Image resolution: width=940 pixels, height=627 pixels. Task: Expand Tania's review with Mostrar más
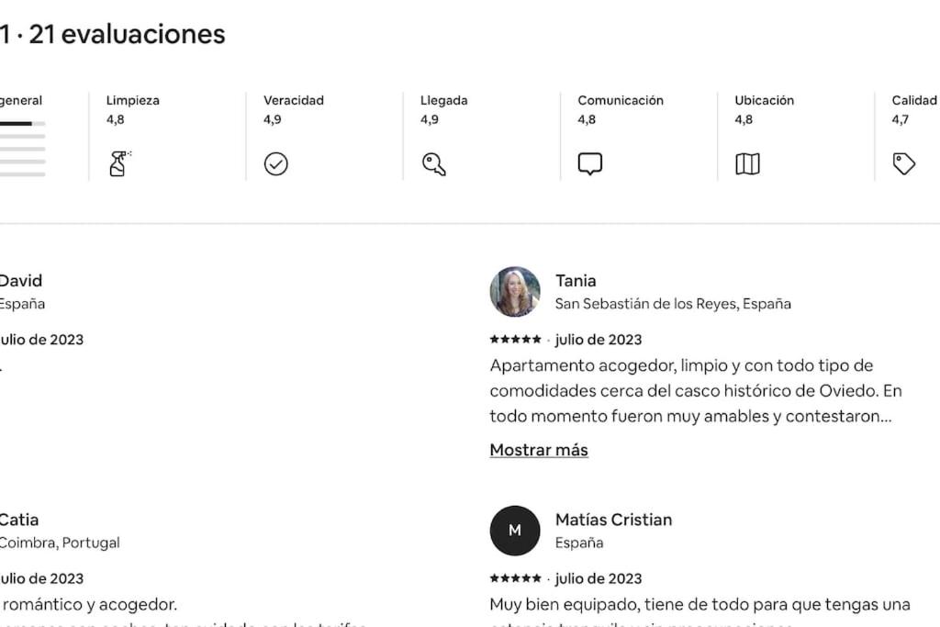(x=539, y=450)
